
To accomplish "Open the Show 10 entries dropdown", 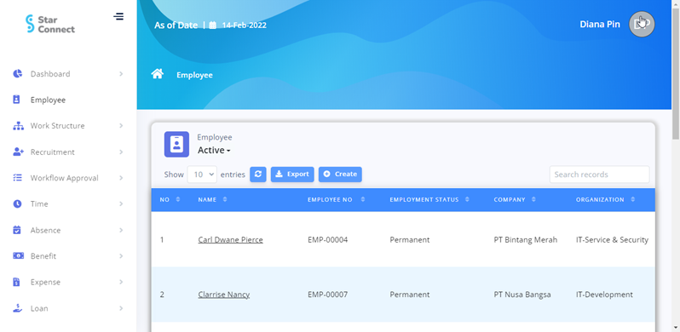I will [202, 175].
